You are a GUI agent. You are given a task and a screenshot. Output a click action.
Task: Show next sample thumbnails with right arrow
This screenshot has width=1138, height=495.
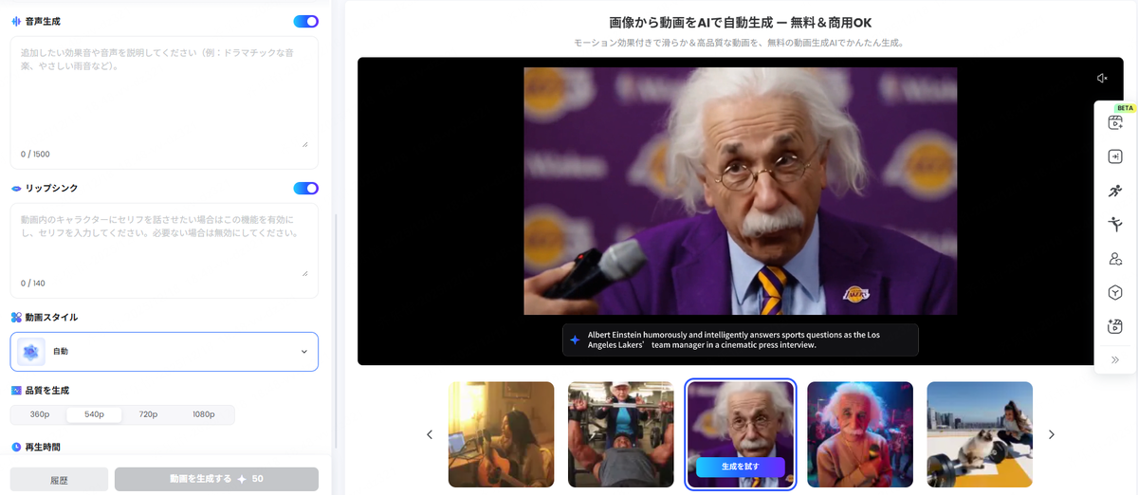[1051, 434]
